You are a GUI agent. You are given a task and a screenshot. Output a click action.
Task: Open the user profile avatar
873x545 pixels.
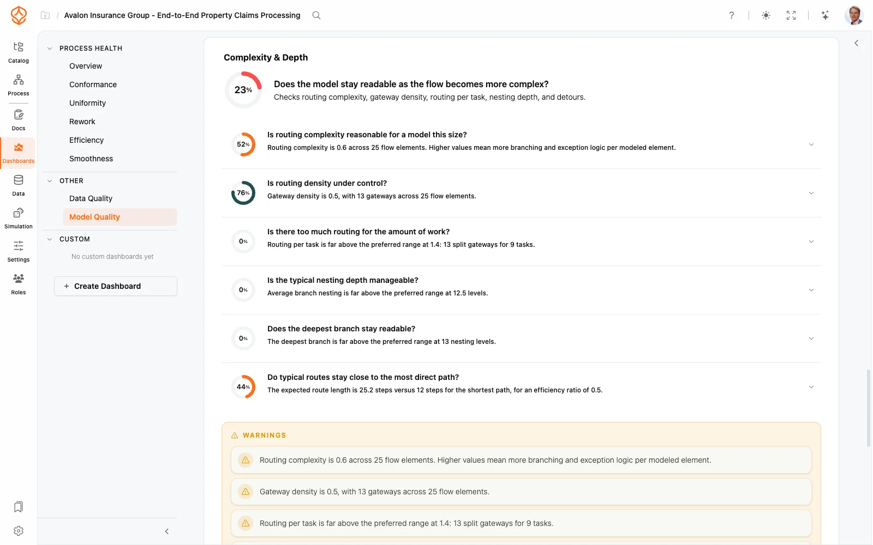pyautogui.click(x=854, y=15)
